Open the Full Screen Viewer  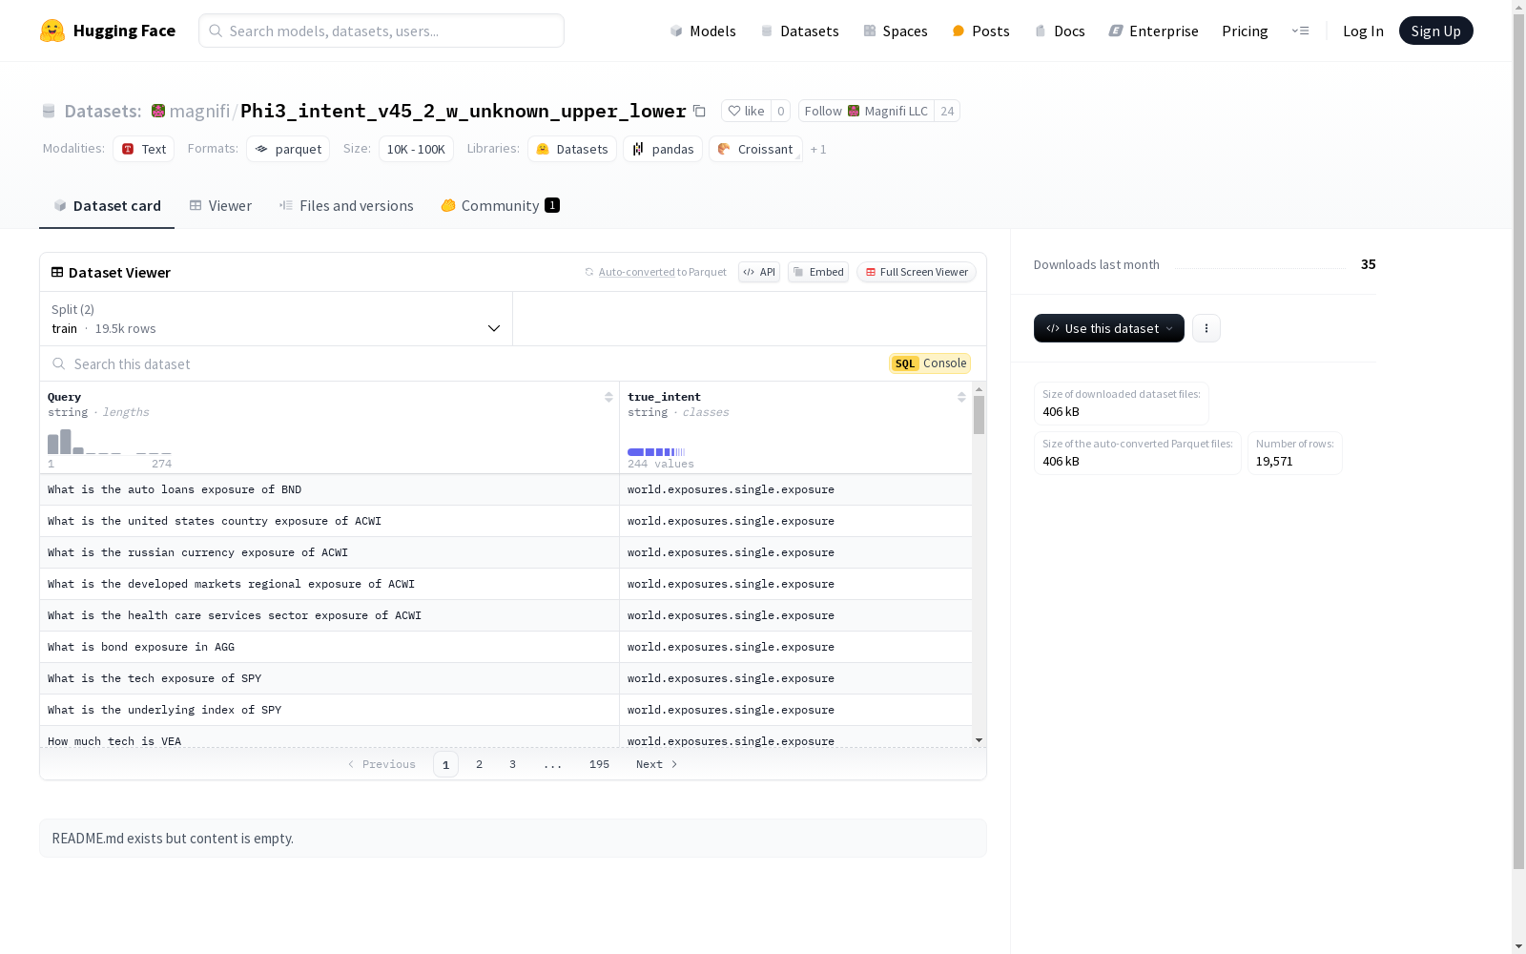coord(917,272)
